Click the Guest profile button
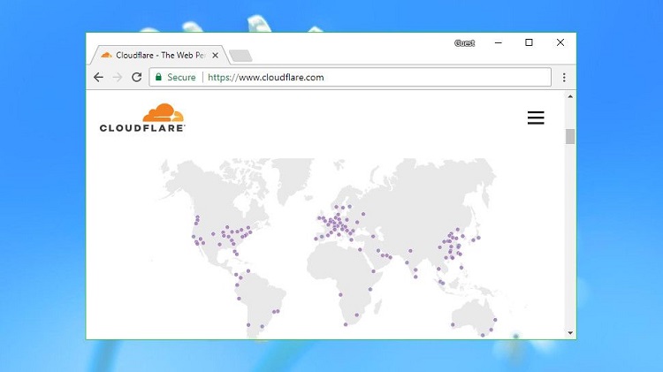 click(465, 43)
